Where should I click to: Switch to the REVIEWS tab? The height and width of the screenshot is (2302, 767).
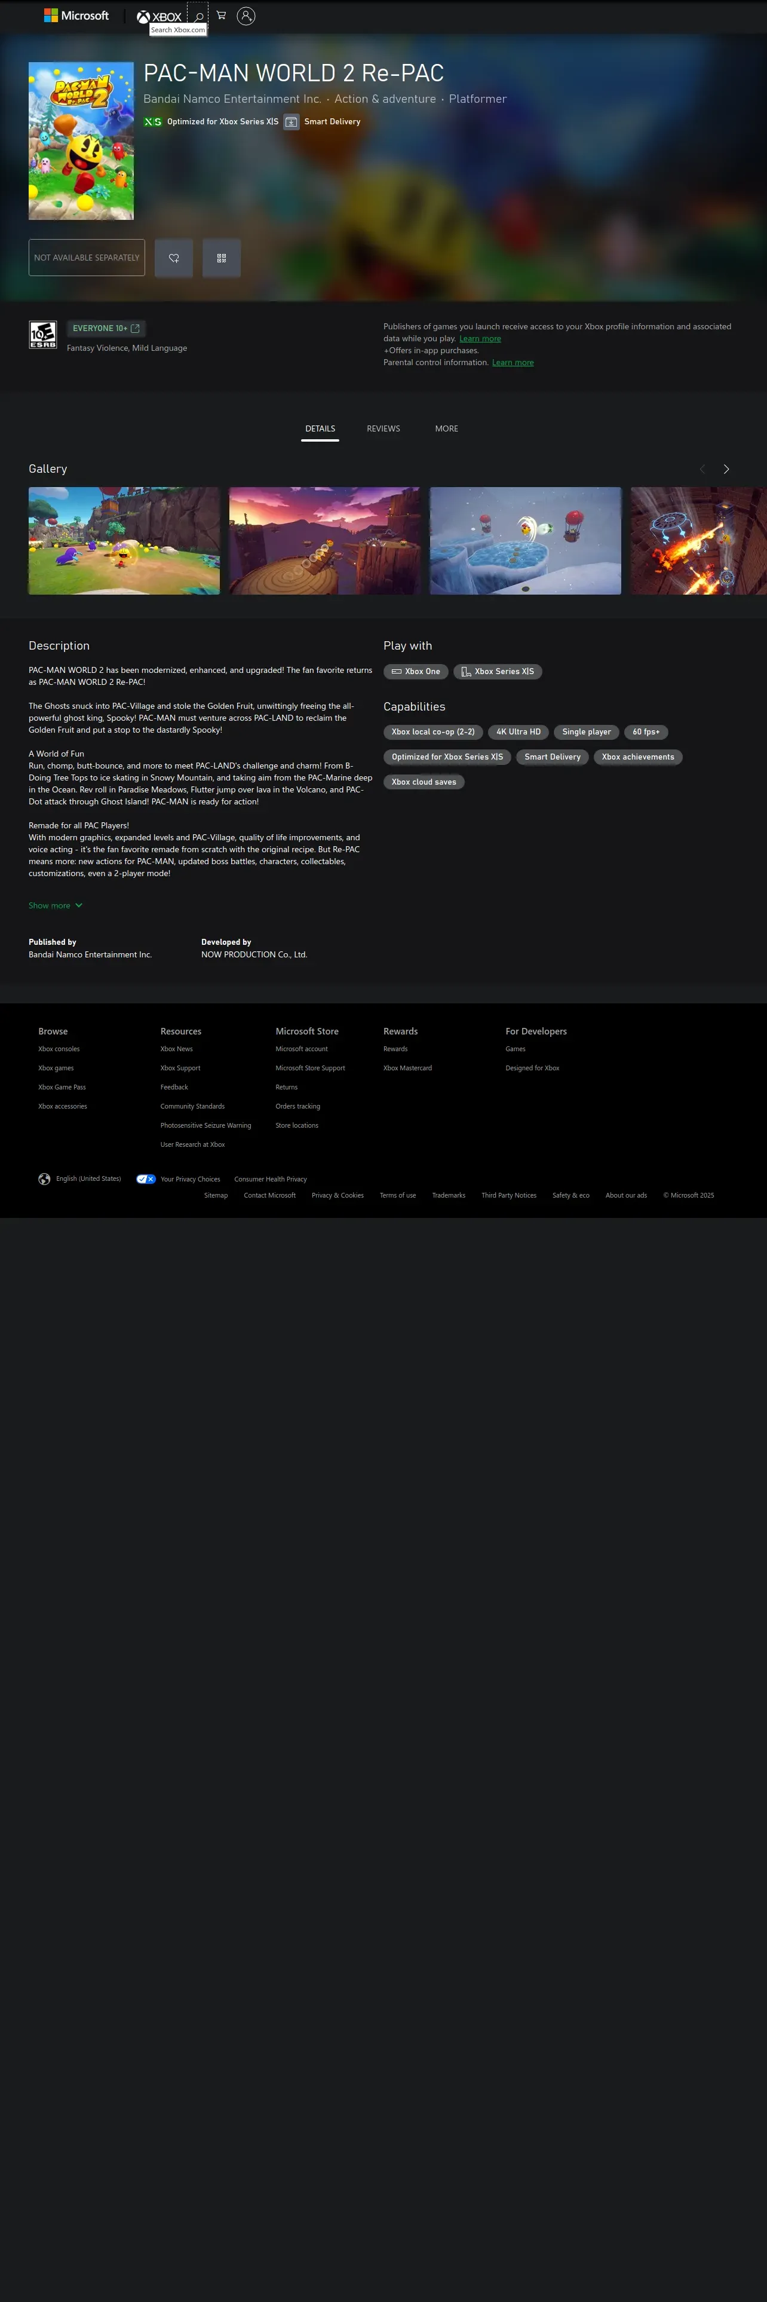pos(383,429)
